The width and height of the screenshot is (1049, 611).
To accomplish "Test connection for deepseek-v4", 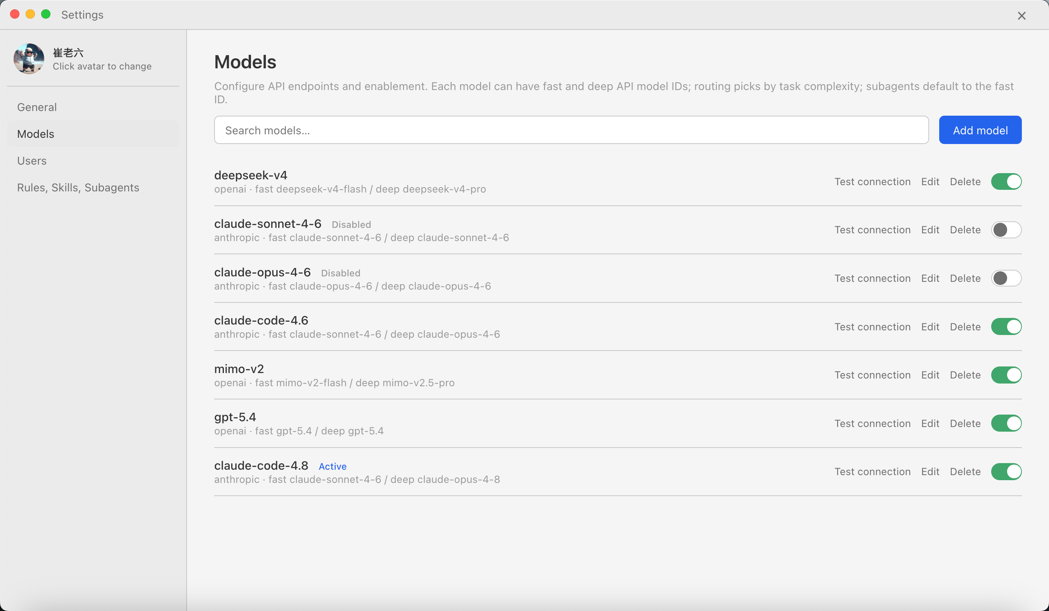I will click(x=872, y=182).
